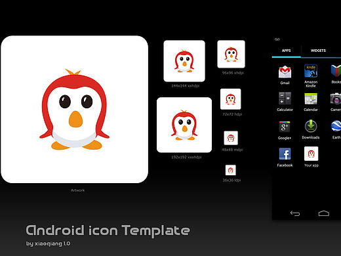Click the '72x72 hdpi' caption

pyautogui.click(x=232, y=114)
